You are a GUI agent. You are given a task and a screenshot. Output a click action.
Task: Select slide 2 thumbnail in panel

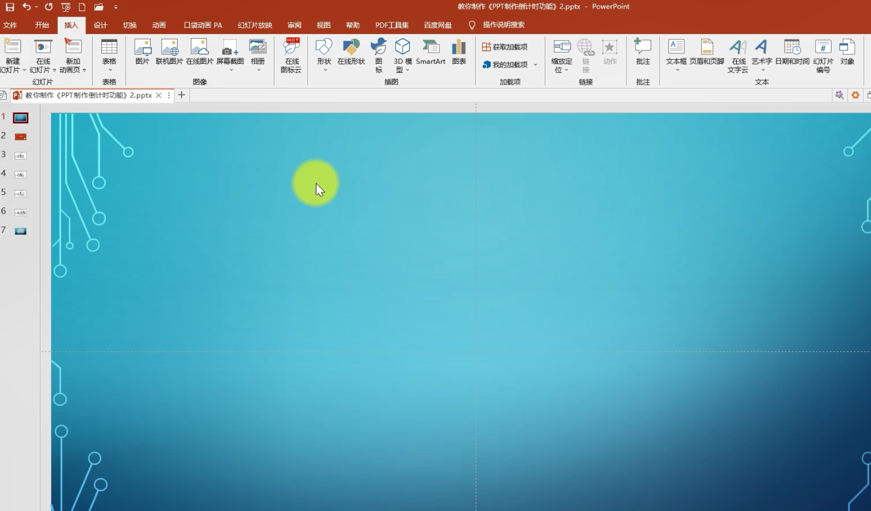click(x=20, y=137)
